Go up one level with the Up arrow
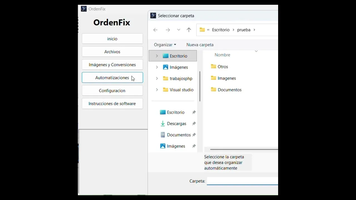356x200 pixels. click(189, 30)
